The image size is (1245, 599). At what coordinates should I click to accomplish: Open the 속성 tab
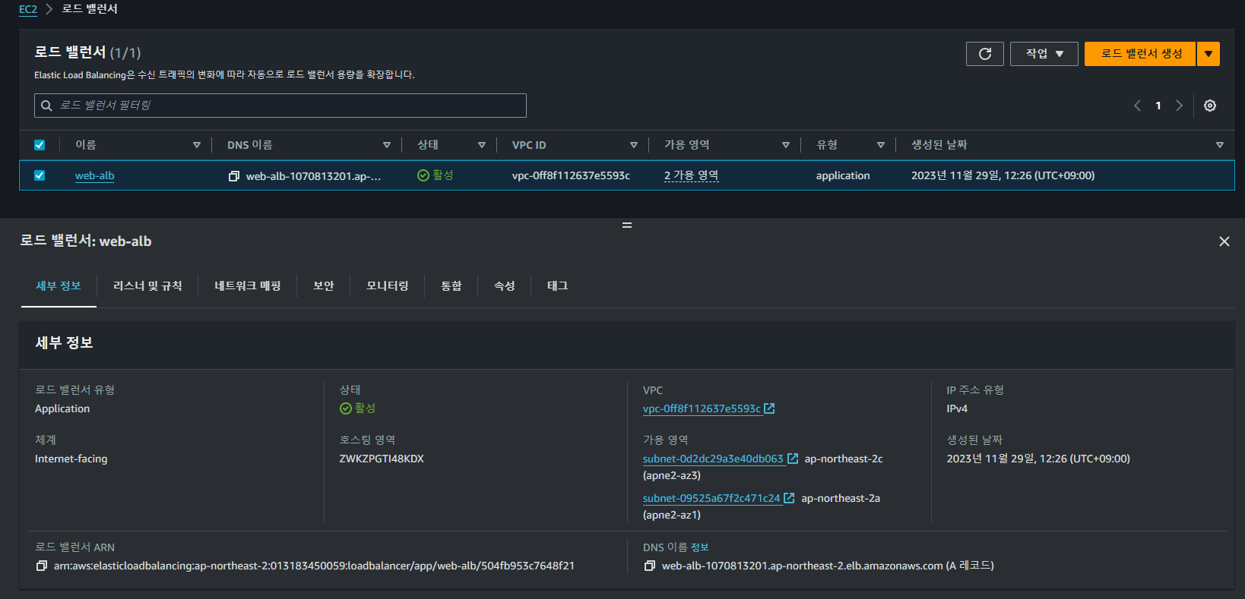click(x=505, y=286)
